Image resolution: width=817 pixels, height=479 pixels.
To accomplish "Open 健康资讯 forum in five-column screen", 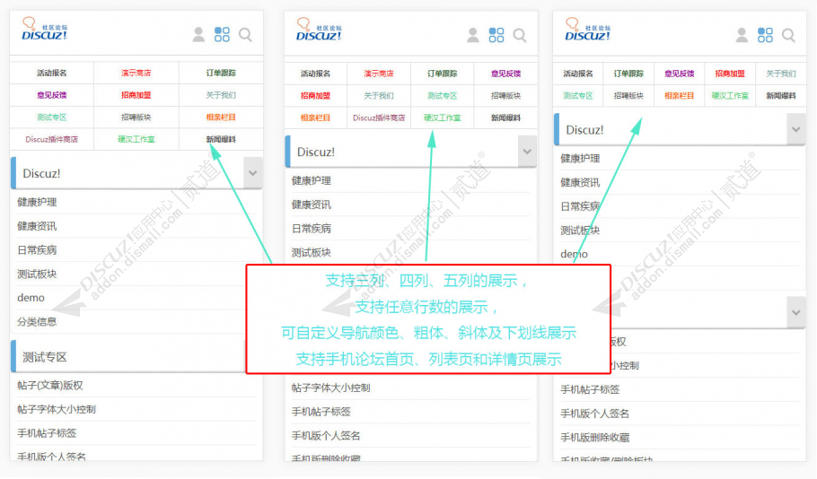I will (581, 182).
